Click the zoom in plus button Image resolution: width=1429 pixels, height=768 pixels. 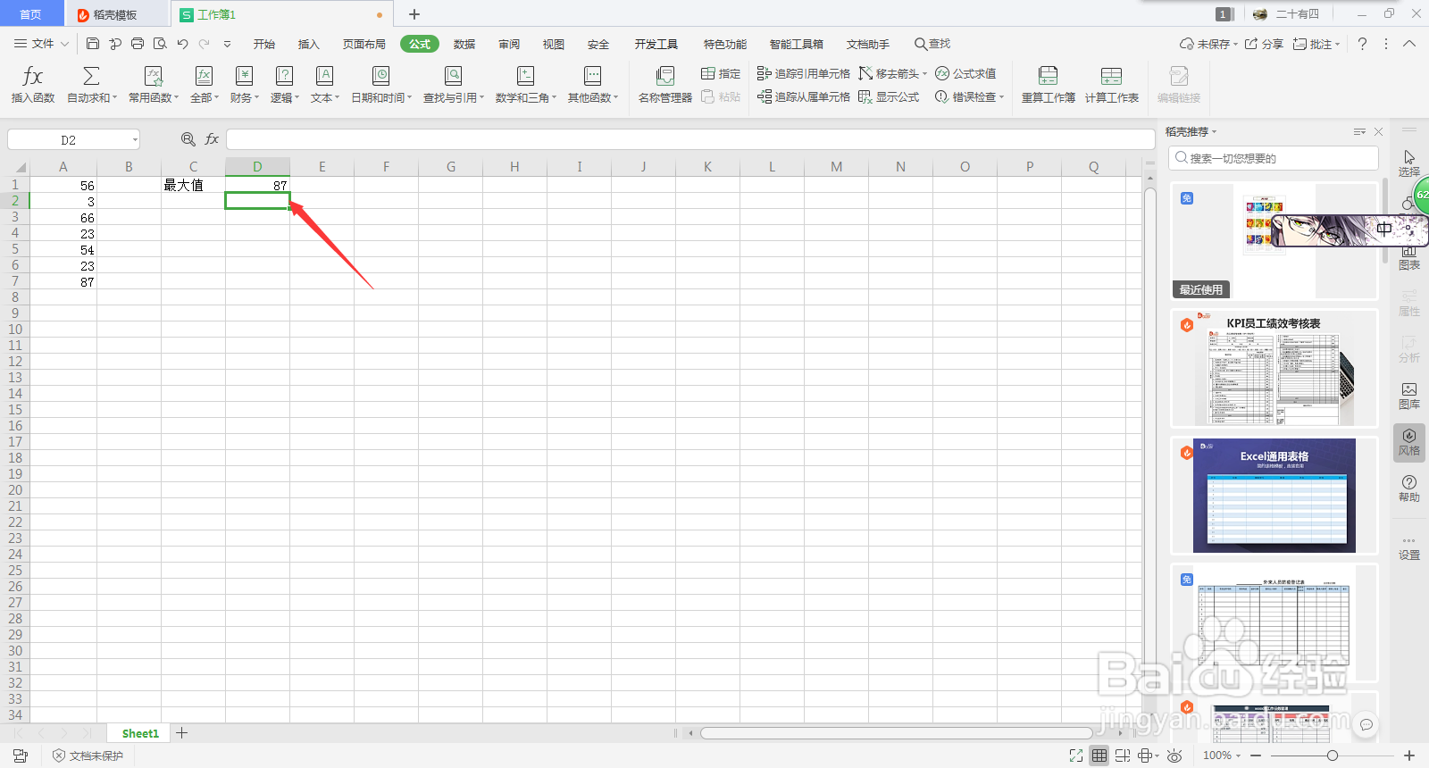1408,755
